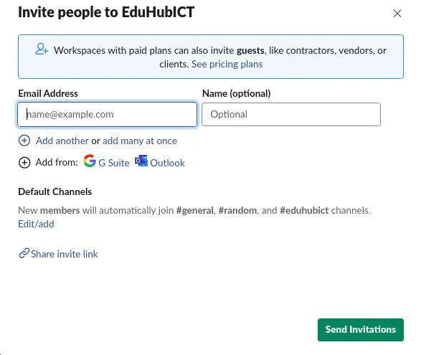Send invitations with the green button
This screenshot has height=355, width=421.
pyautogui.click(x=360, y=330)
